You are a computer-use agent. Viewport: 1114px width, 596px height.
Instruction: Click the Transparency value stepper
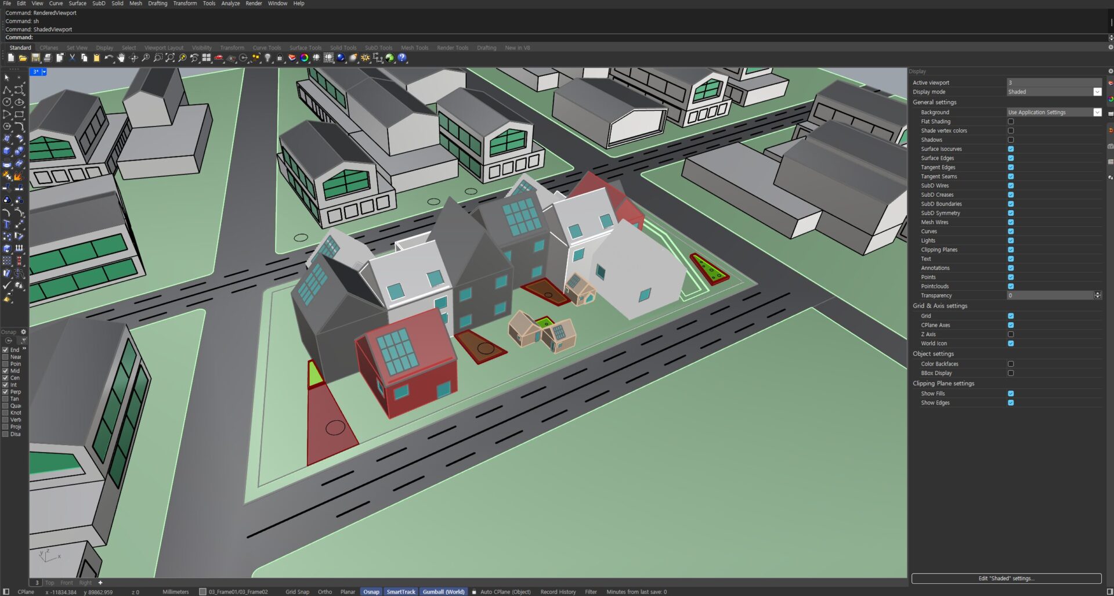pyautogui.click(x=1097, y=295)
